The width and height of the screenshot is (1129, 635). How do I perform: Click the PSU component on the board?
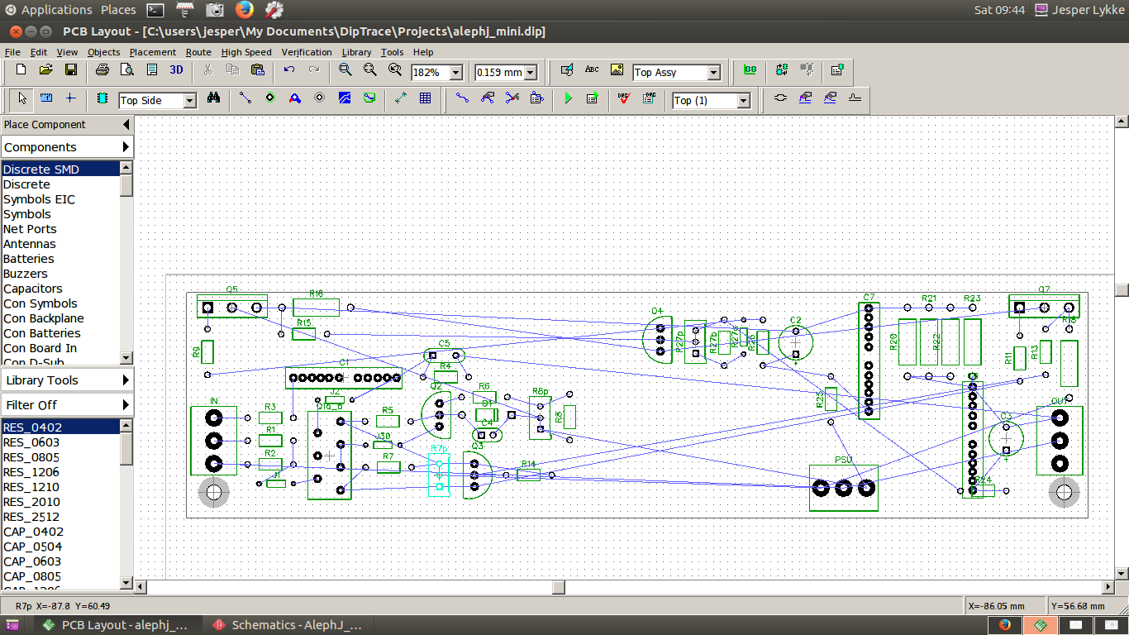tap(843, 487)
